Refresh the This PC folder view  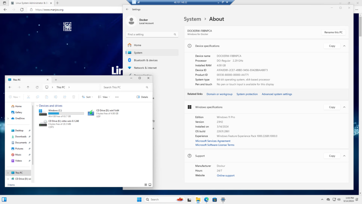point(37,87)
